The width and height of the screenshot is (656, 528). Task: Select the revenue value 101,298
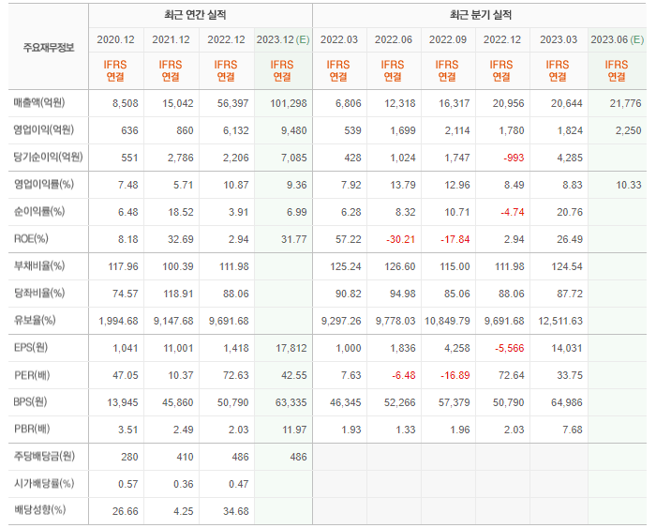click(289, 103)
